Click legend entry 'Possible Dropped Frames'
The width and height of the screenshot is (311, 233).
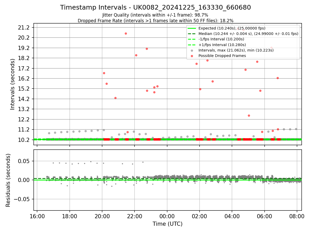[x=222, y=56]
